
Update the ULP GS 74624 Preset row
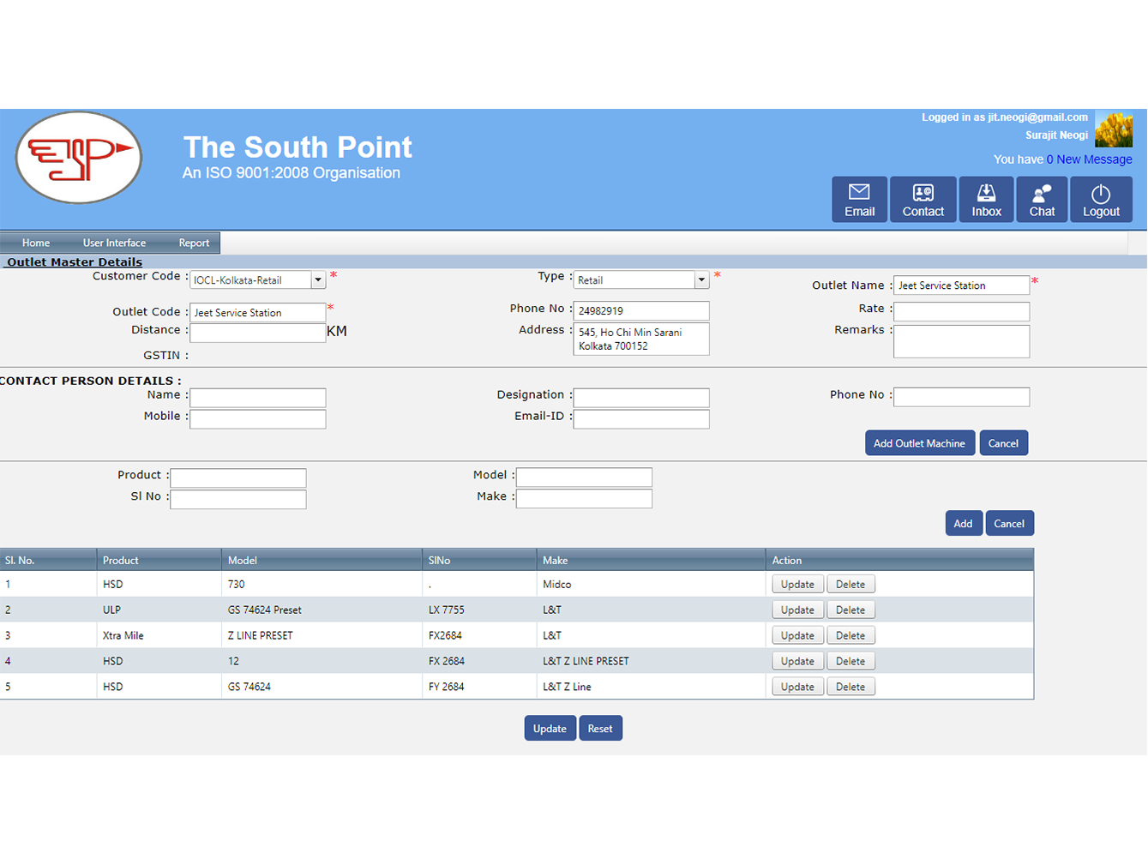coord(797,610)
